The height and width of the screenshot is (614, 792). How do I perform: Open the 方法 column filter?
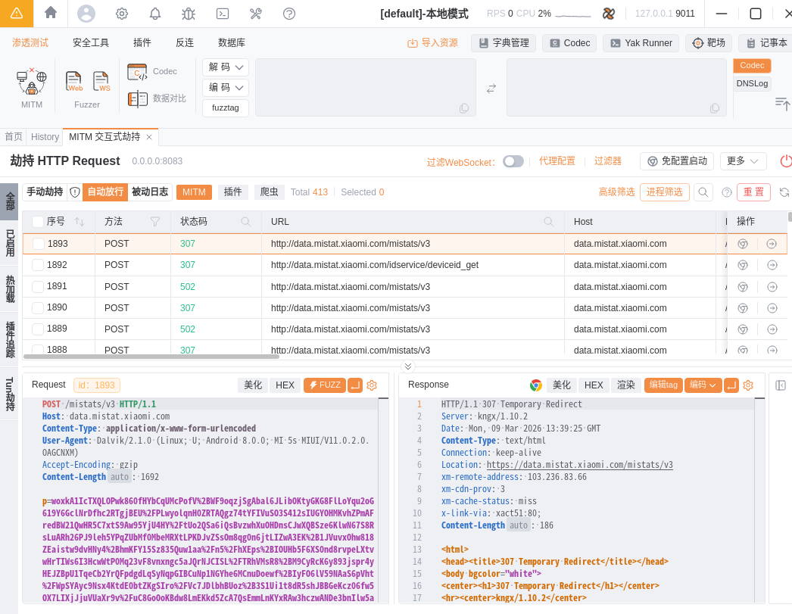tap(155, 222)
